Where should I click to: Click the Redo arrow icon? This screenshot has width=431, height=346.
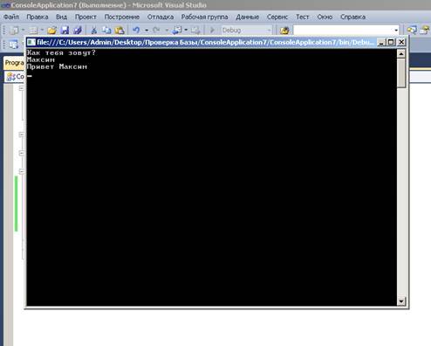[156, 30]
